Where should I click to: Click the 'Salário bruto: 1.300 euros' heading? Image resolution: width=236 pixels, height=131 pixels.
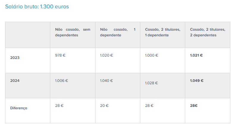pyautogui.click(x=37, y=7)
